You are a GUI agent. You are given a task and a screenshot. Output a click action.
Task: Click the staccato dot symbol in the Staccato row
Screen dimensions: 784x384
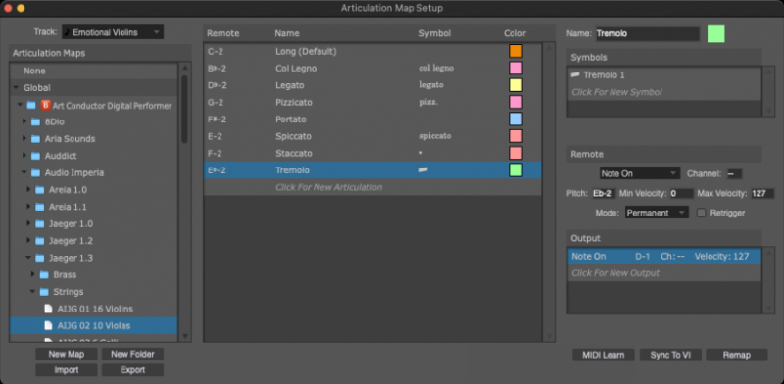pyautogui.click(x=421, y=152)
